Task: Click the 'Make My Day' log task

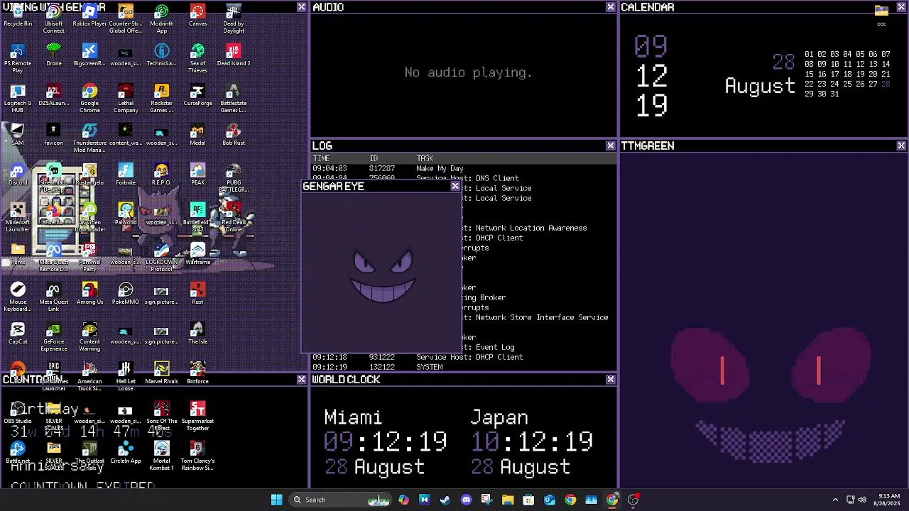Action: [440, 168]
